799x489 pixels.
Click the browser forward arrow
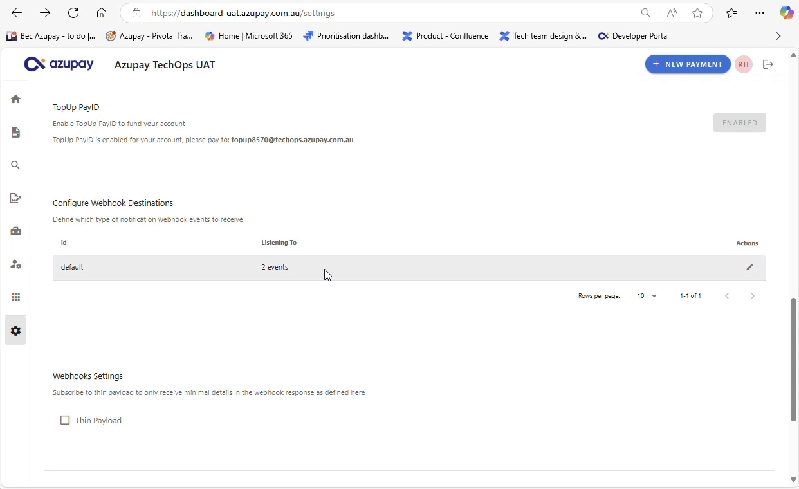tap(45, 13)
